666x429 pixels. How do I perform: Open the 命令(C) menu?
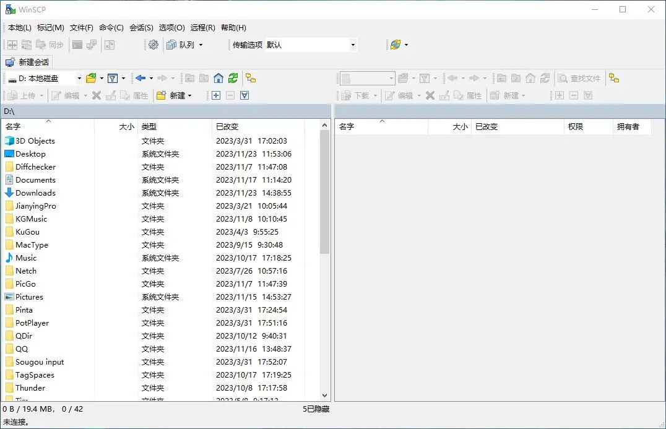[x=111, y=28]
